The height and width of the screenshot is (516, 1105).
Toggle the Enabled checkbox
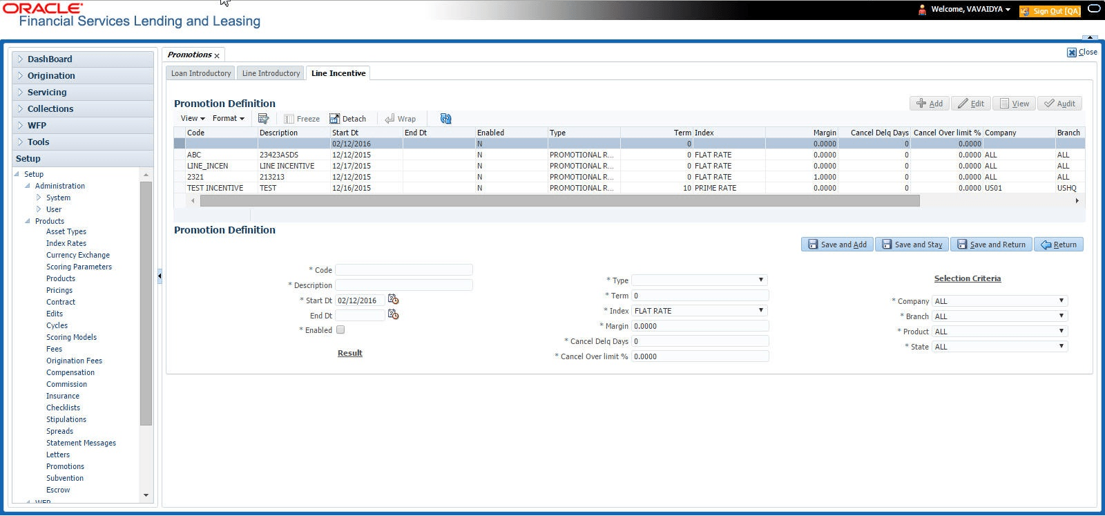click(x=340, y=330)
